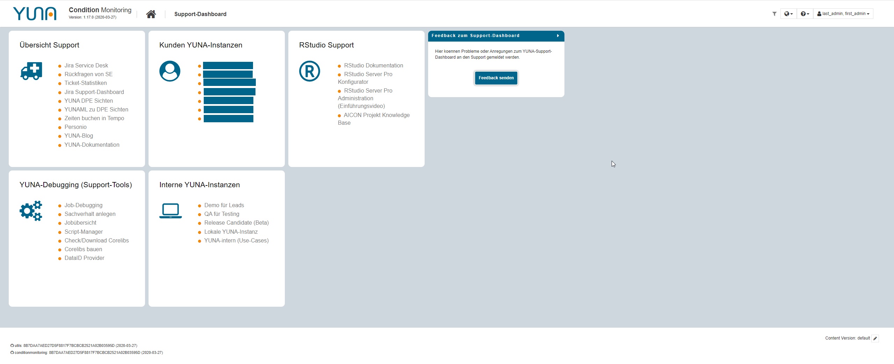Screen dimensions: 894x364
Task: Click the user avatar icon in Kunden YUNA-Instanzen
Action: tap(170, 71)
